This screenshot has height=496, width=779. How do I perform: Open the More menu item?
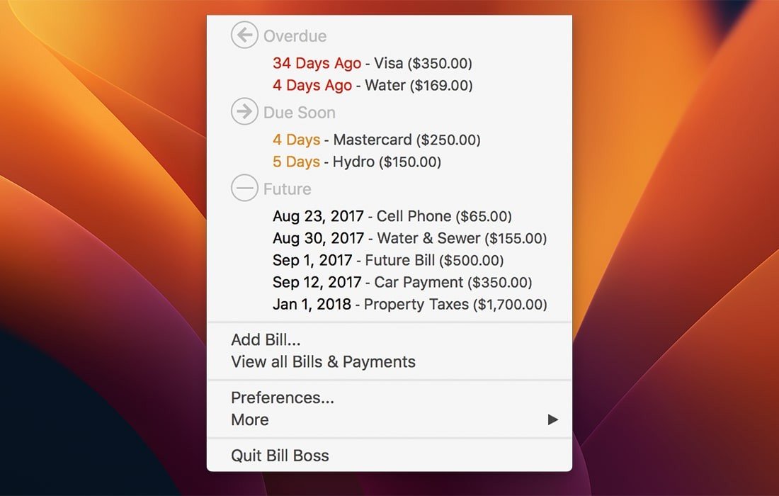tap(250, 419)
